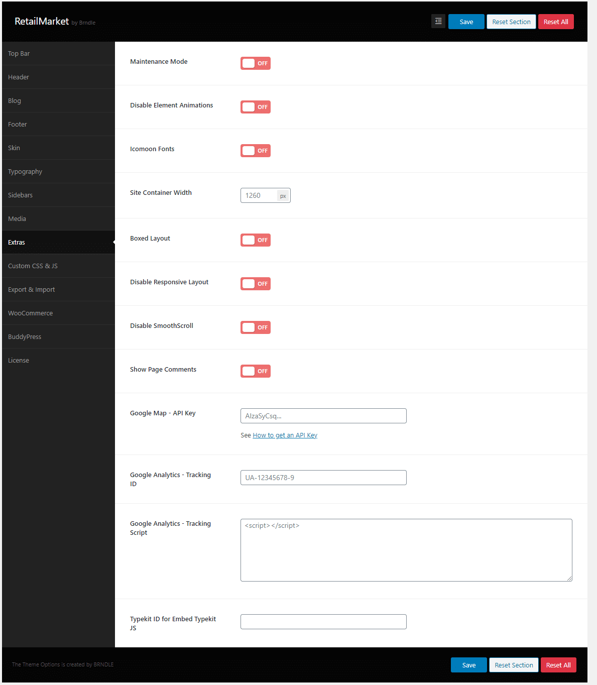Click the Typekit ID for Embed Typekit JS label
Screen dimensions: 597x685
pyautogui.click(x=173, y=623)
